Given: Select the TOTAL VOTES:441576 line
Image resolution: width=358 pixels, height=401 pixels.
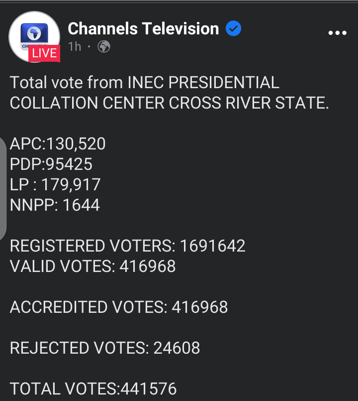Looking at the screenshot, I should point(93,389).
